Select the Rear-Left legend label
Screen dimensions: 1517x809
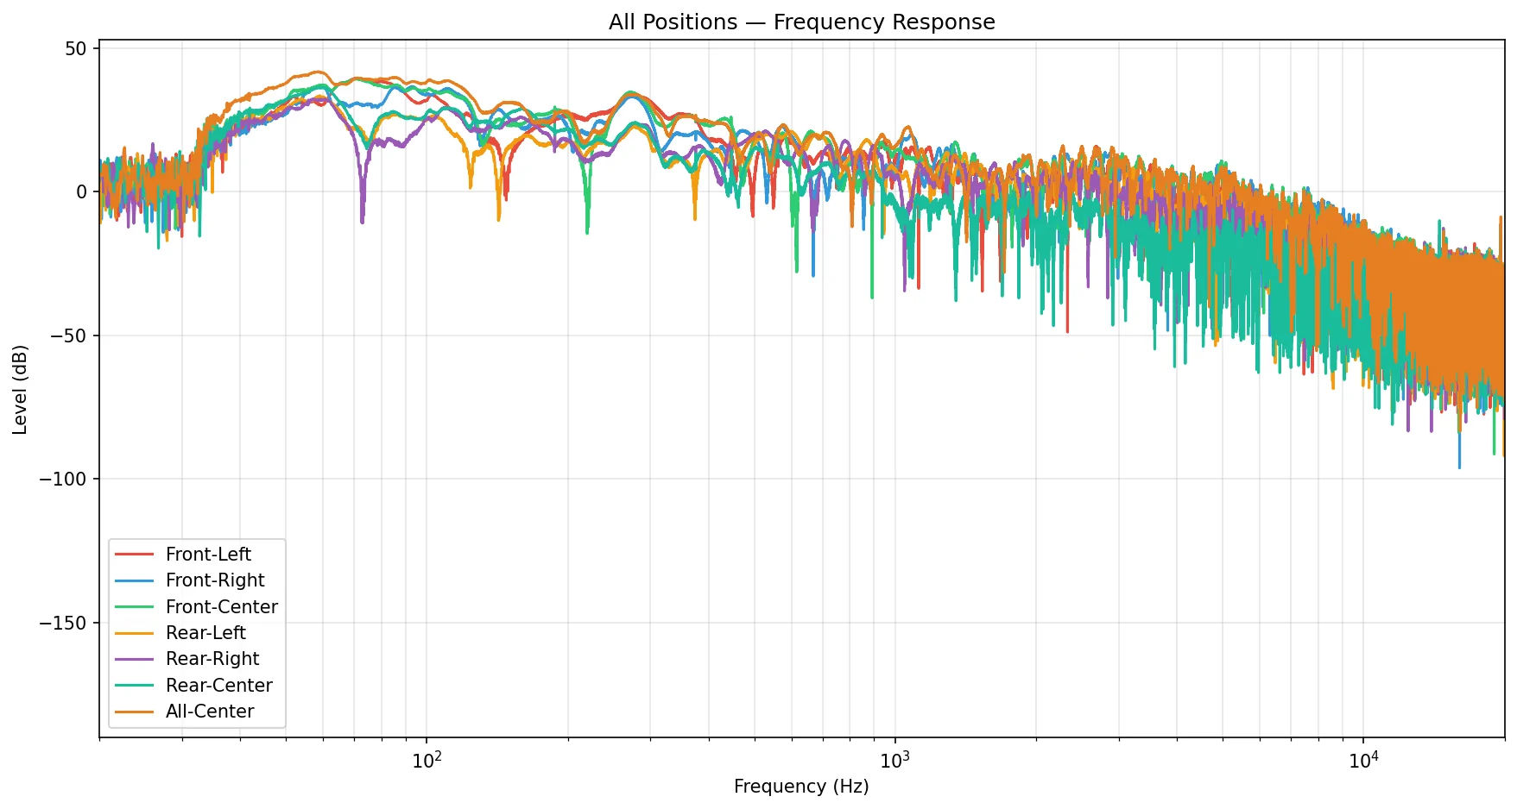205,633
